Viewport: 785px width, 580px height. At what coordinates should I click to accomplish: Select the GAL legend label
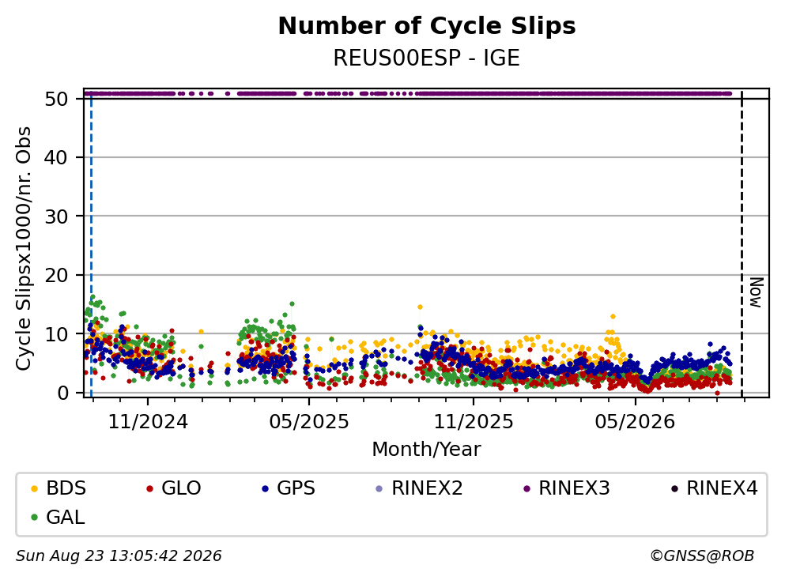(x=65, y=517)
